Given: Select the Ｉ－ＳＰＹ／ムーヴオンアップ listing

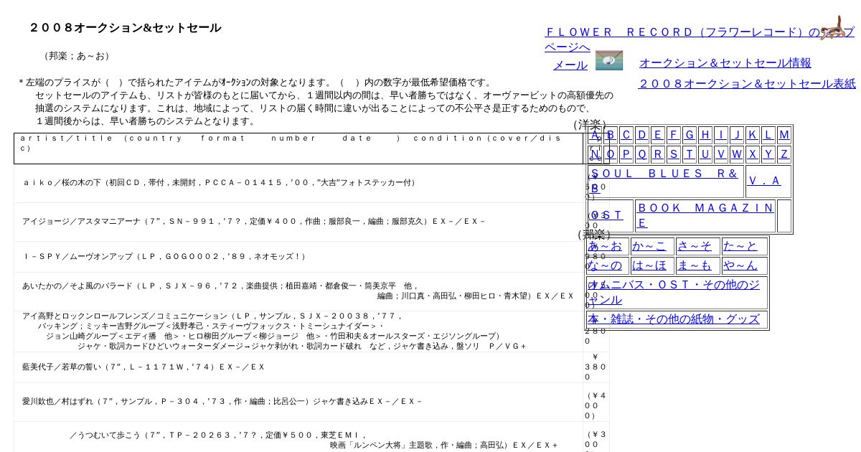Looking at the screenshot, I should (x=165, y=257).
